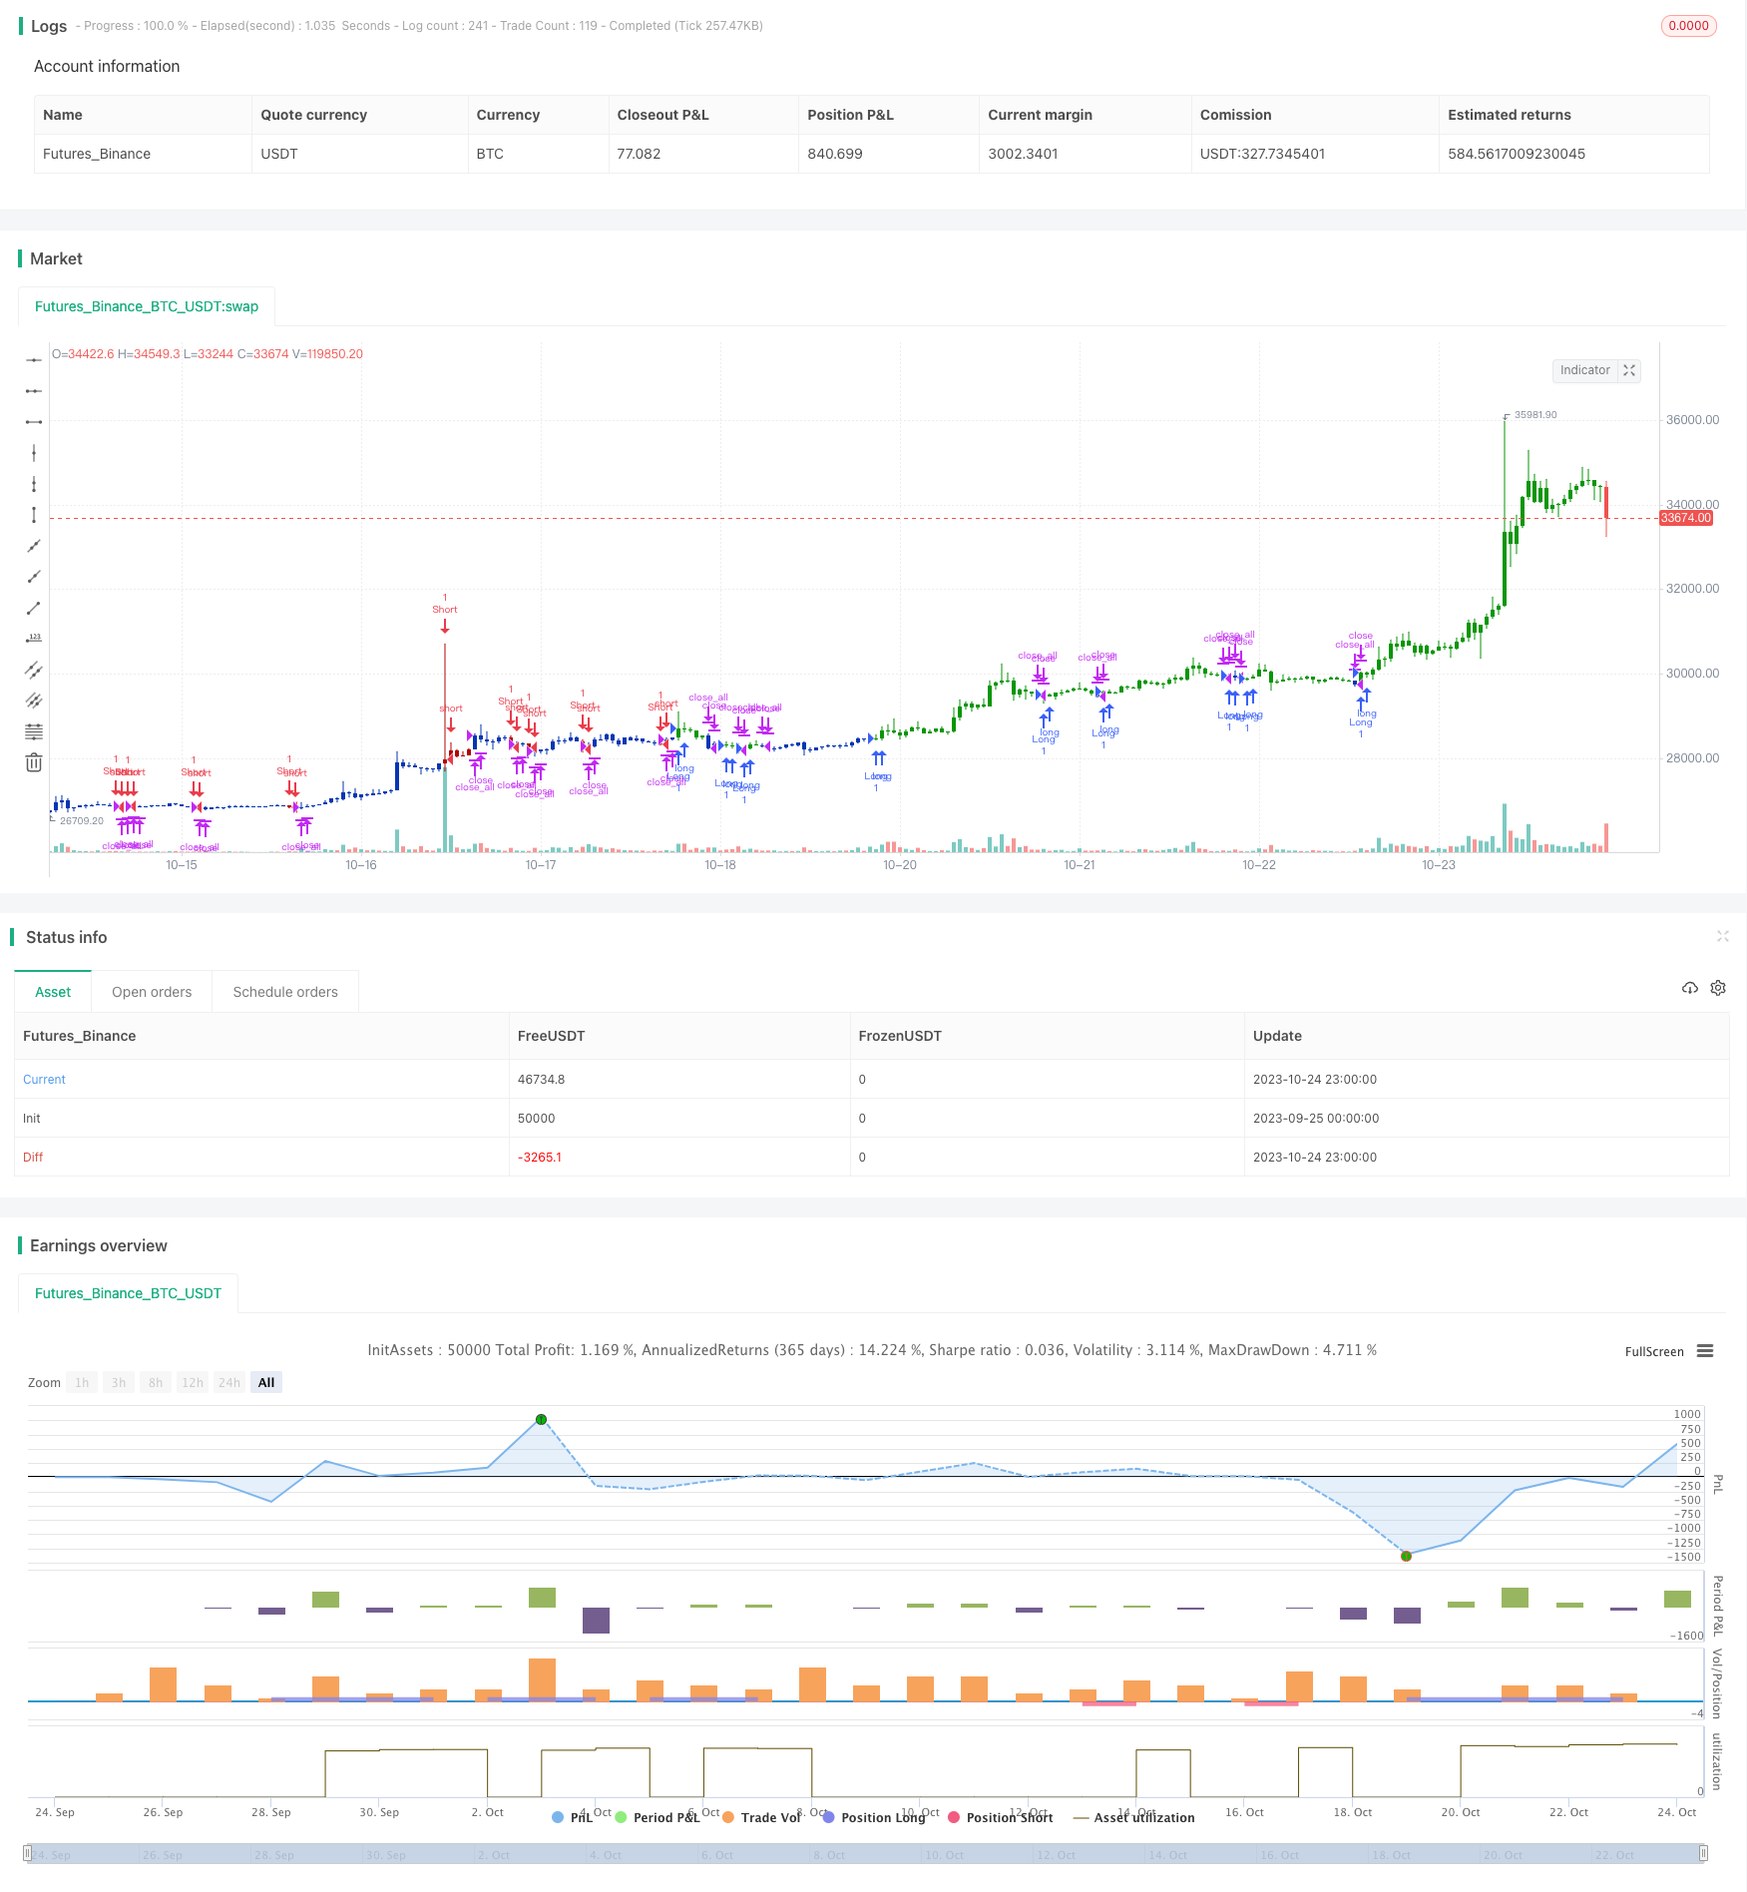The image size is (1747, 1892).
Task: Click the right handle of range navigator
Action: (x=1704, y=1854)
